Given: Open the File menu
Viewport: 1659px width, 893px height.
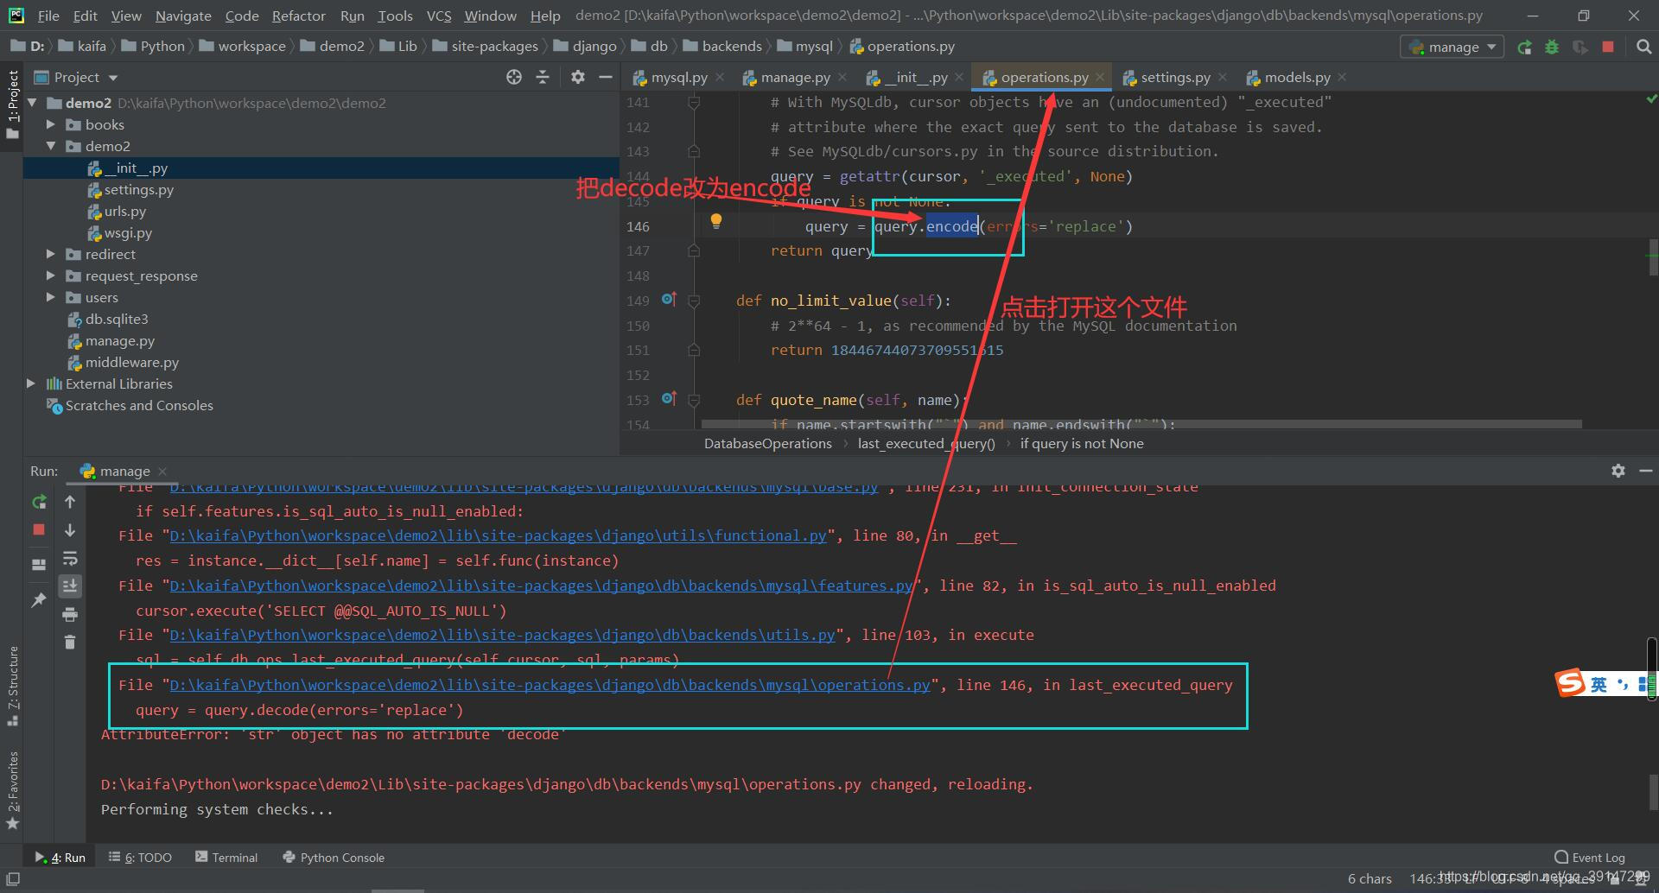Looking at the screenshot, I should 48,16.
